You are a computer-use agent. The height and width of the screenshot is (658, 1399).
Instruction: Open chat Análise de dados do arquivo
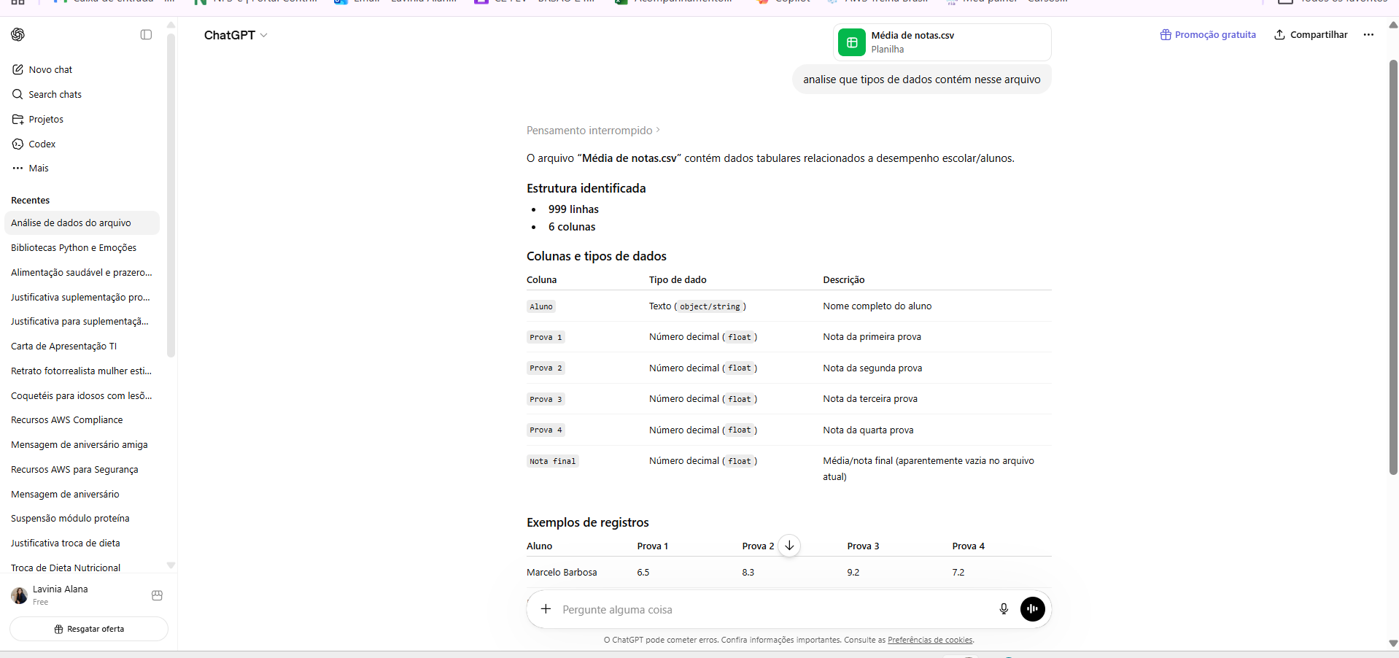click(82, 223)
